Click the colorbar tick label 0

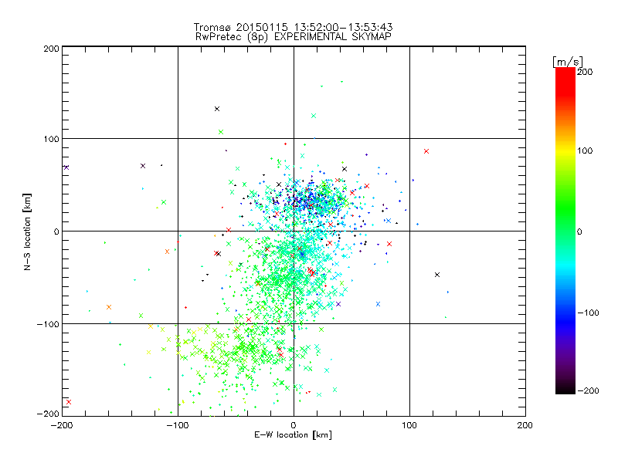(x=579, y=232)
